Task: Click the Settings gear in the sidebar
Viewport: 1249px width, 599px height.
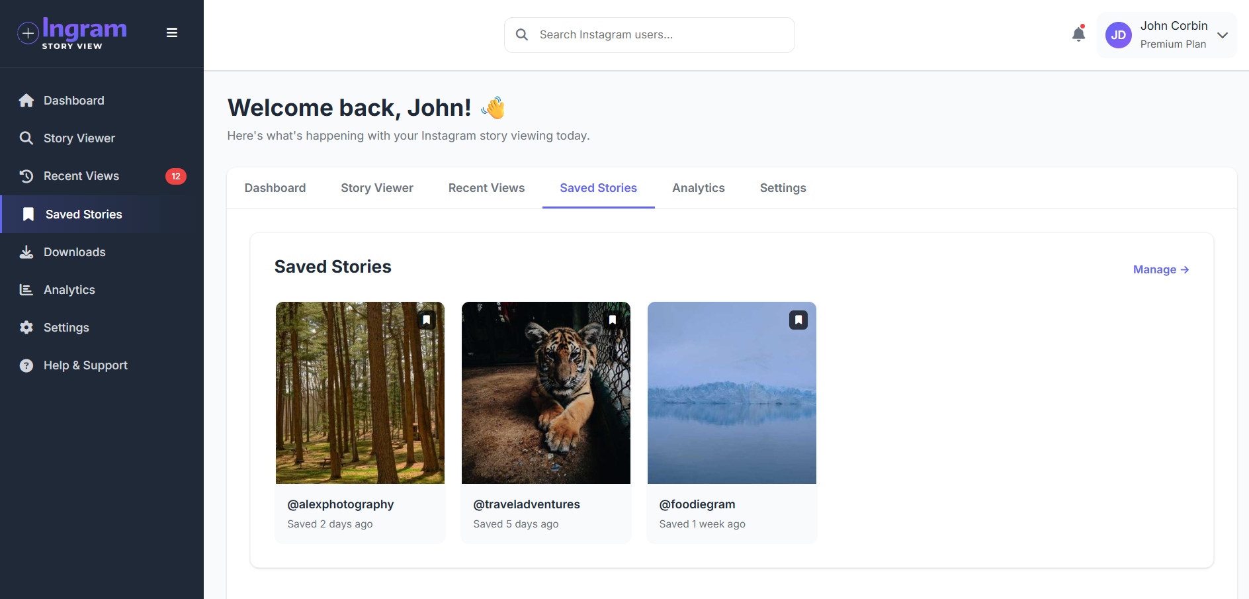Action: click(26, 328)
